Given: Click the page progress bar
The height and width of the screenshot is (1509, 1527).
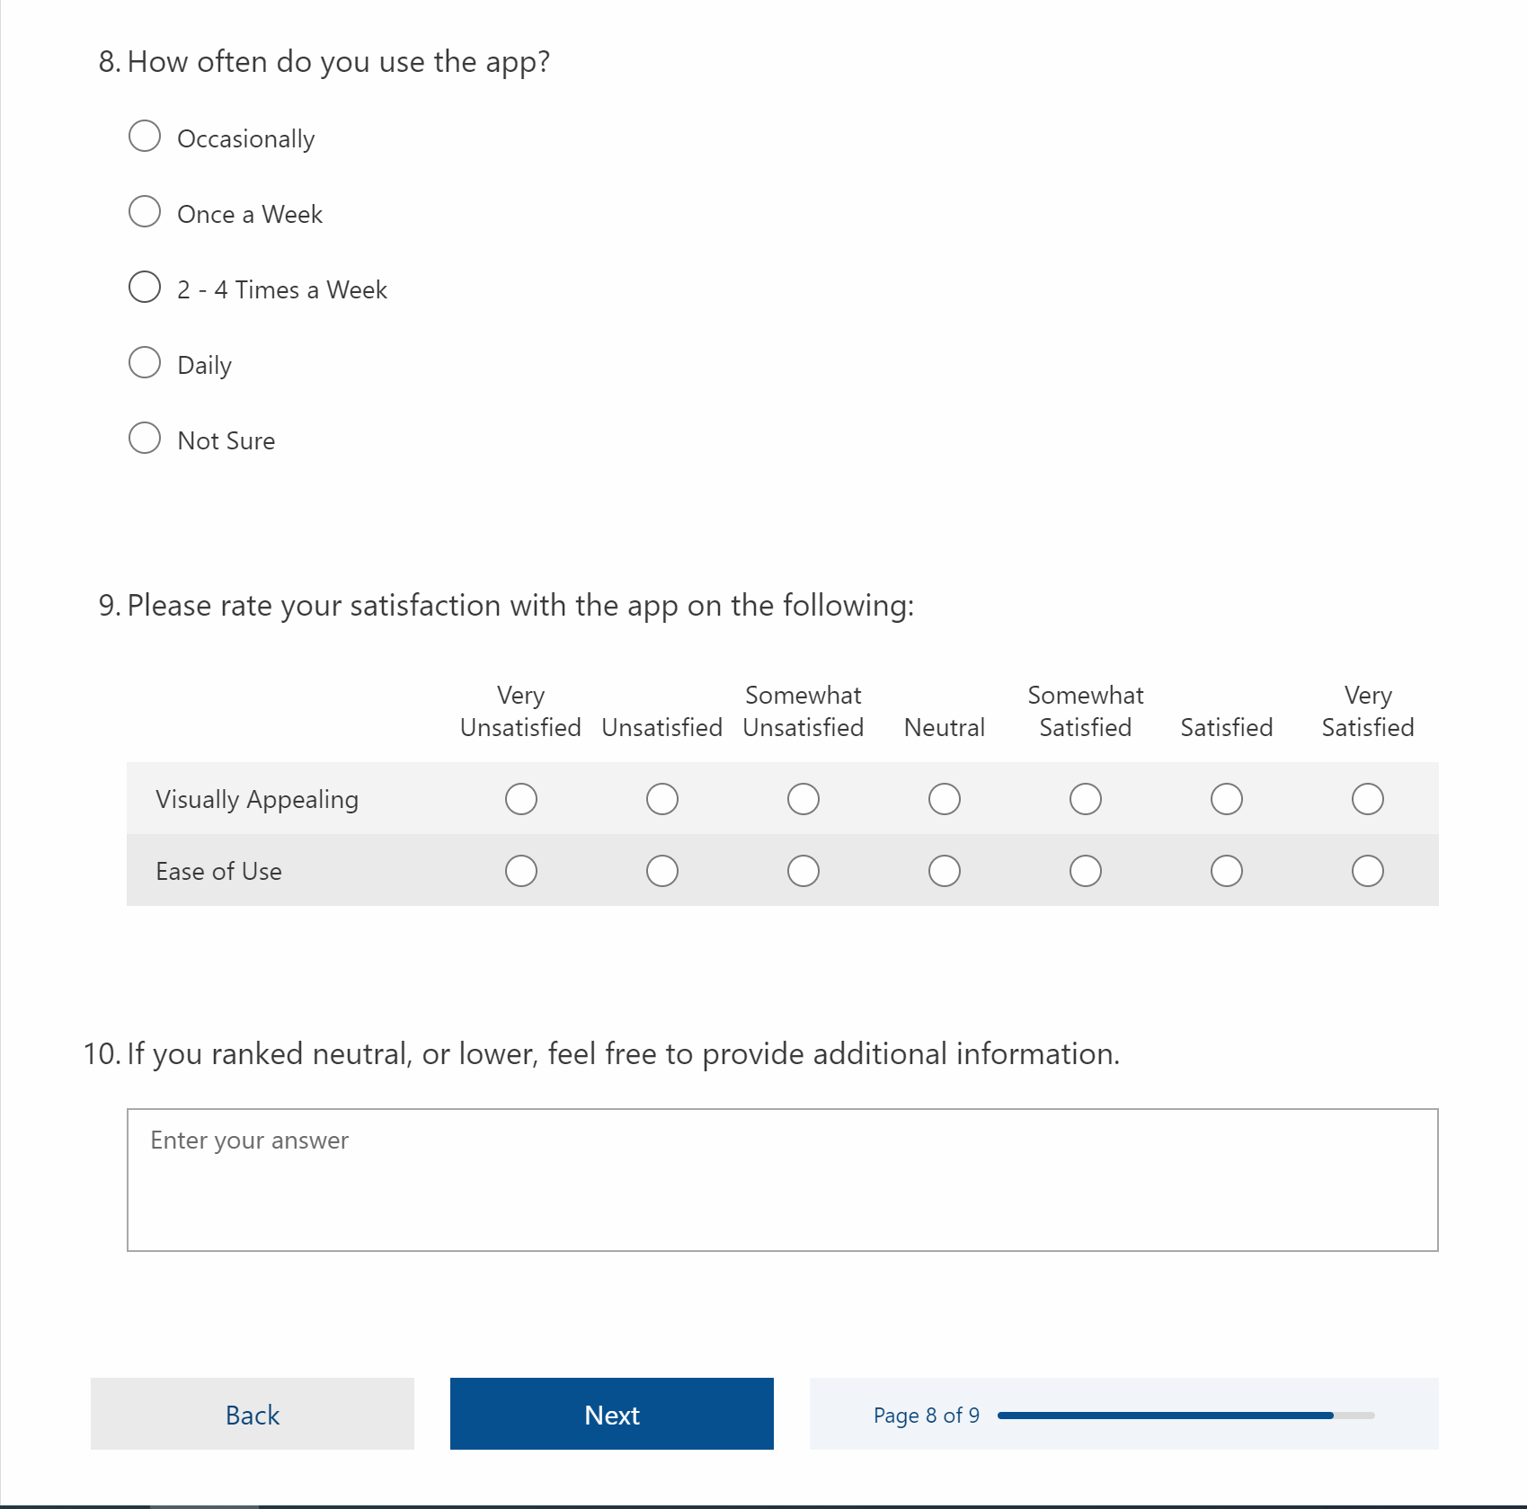Looking at the screenshot, I should [1185, 1416].
